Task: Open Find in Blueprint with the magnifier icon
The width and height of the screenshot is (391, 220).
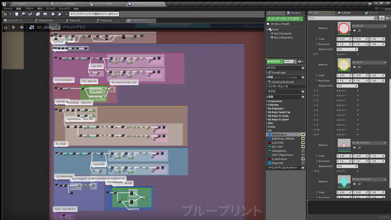Action: point(23,14)
